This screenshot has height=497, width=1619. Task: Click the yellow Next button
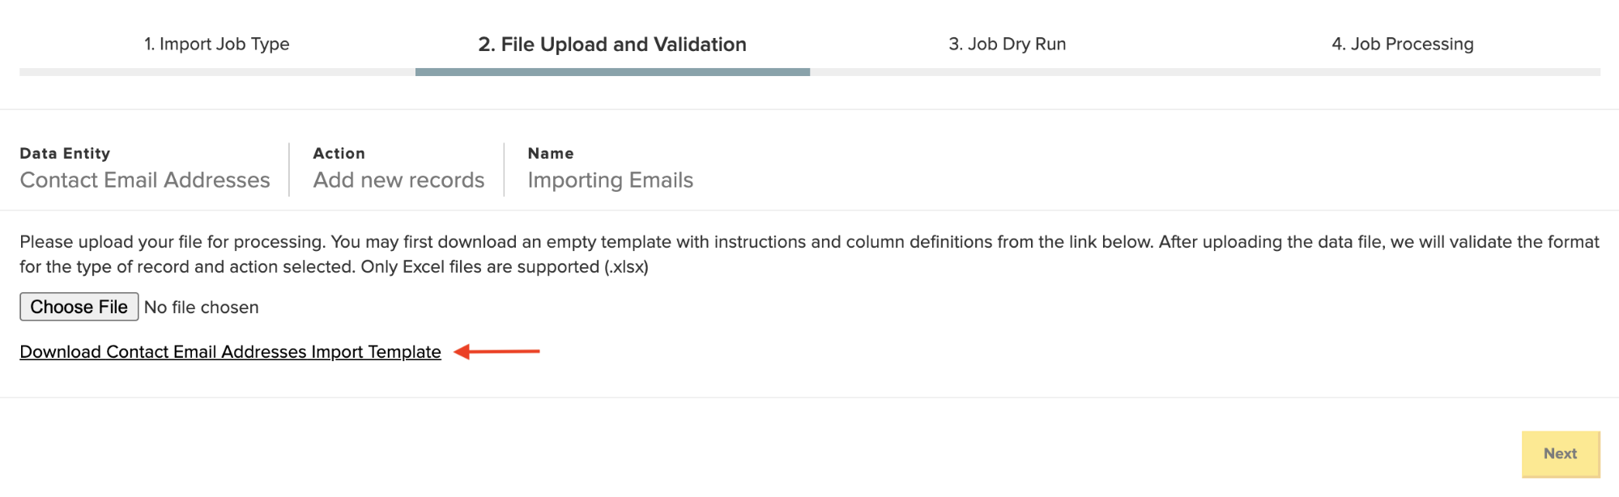click(x=1561, y=454)
